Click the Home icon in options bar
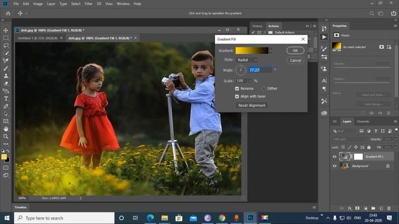 [x=8, y=13]
